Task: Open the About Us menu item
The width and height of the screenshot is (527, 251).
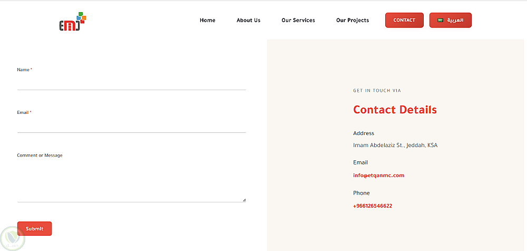Action: [248, 21]
